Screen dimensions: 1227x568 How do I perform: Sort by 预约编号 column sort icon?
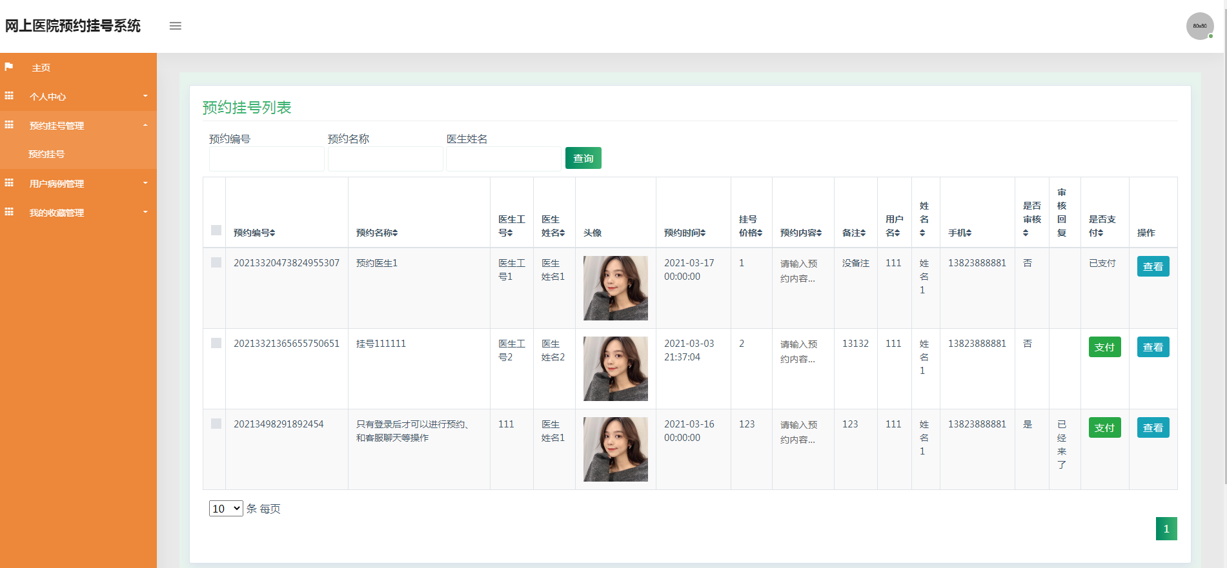[x=272, y=233]
